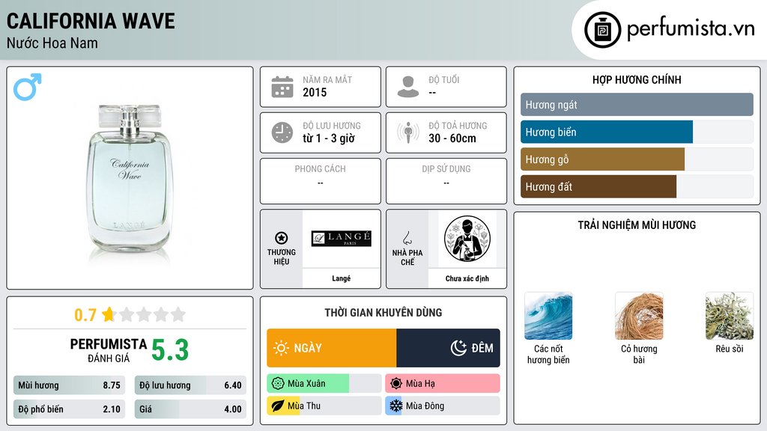Click the person silhouette age icon
The height and width of the screenshot is (431, 767).
pyautogui.click(x=408, y=87)
